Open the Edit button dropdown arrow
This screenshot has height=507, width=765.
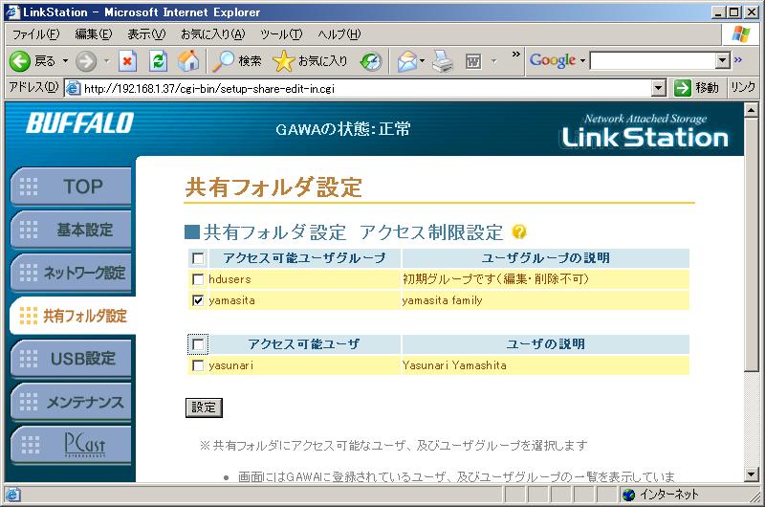point(493,61)
